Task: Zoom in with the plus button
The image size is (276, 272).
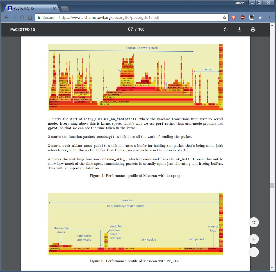Action: coord(254,239)
